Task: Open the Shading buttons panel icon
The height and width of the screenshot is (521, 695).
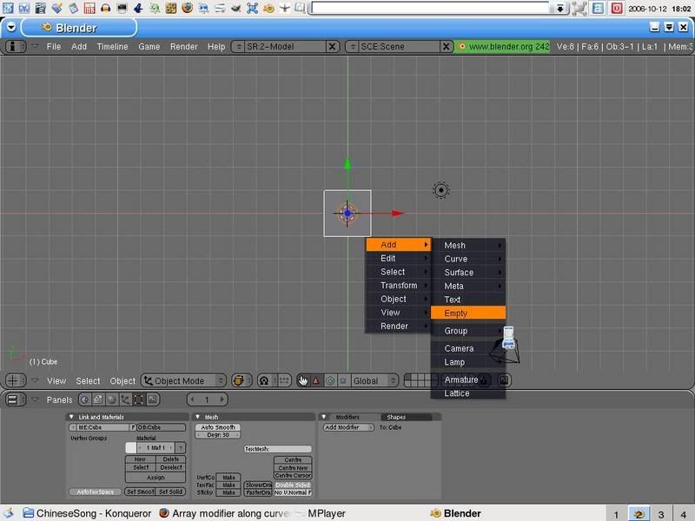Action: pyautogui.click(x=109, y=399)
